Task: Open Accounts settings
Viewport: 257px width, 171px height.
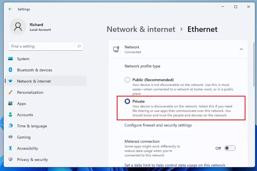Action: [x=25, y=115]
